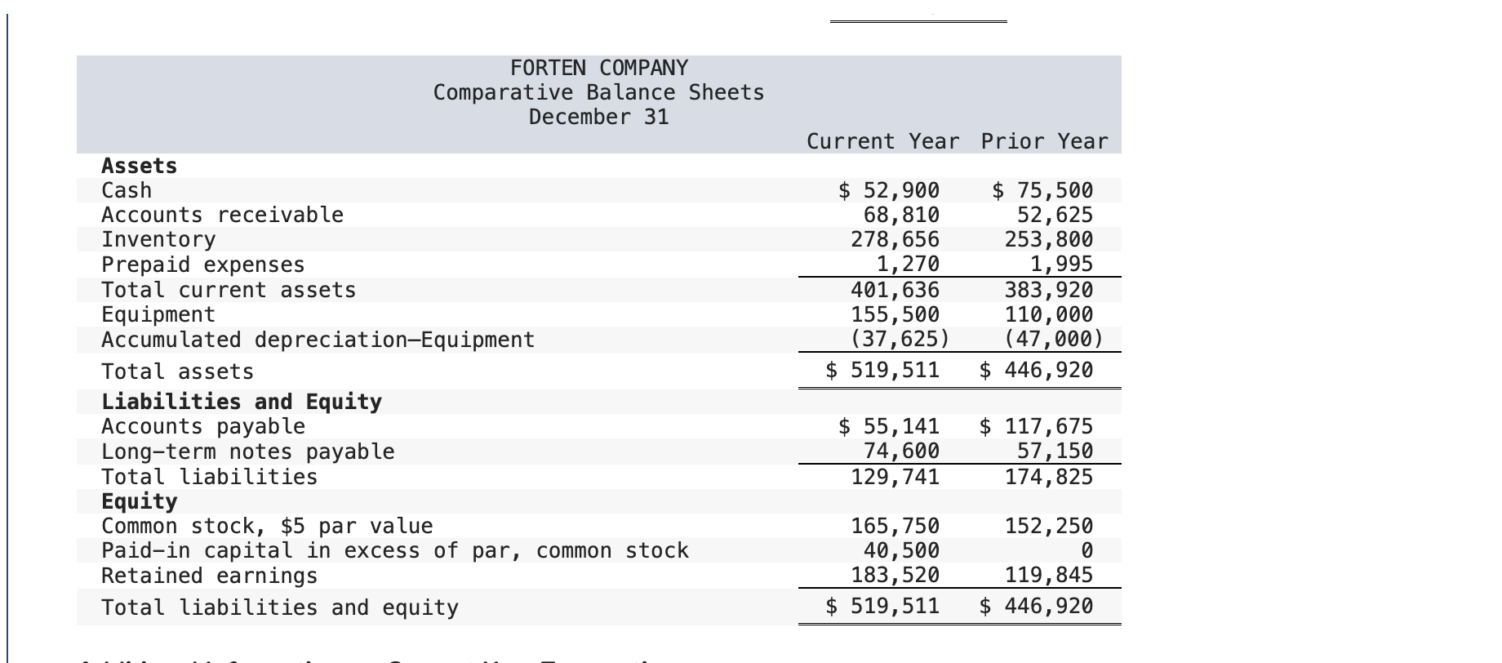
Task: Select total liabilities value 129,741
Action: click(895, 477)
